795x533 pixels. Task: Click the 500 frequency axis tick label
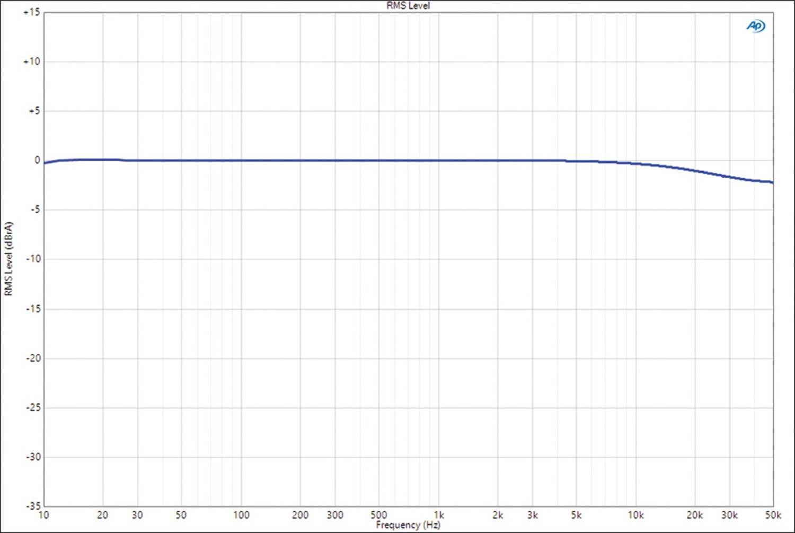tap(378, 515)
